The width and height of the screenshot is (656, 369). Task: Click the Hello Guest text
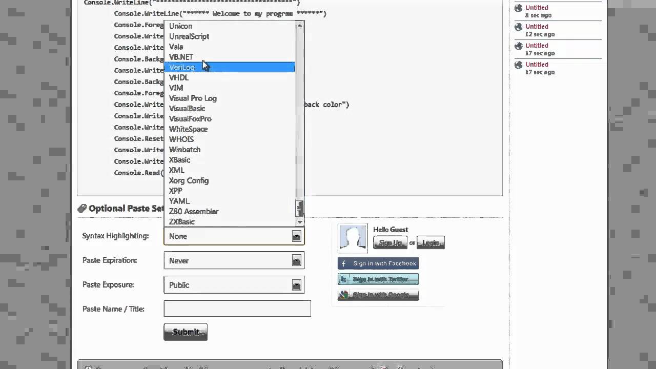pos(391,230)
